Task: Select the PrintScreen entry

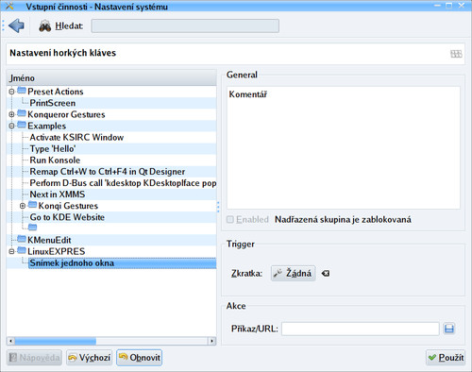Action: coord(53,103)
